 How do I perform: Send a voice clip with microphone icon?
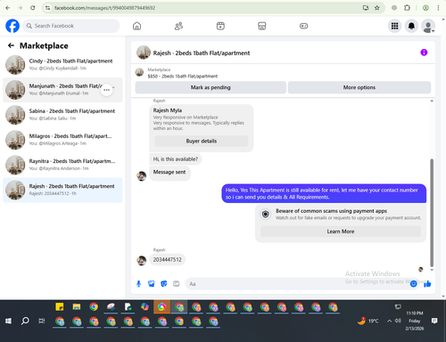[x=138, y=284]
